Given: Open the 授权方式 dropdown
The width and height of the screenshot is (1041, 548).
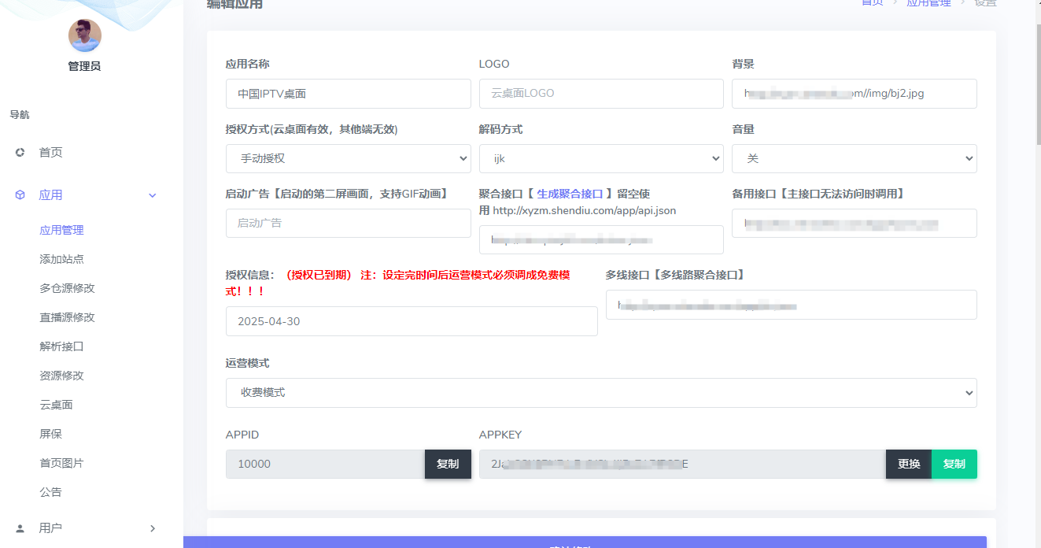Looking at the screenshot, I should click(x=348, y=158).
